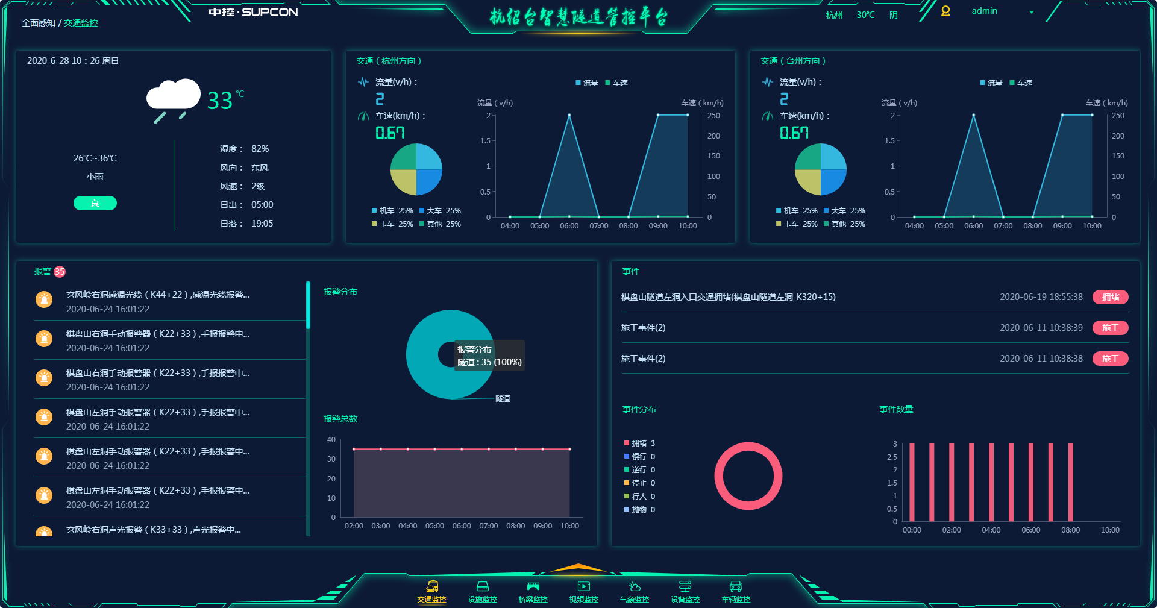The width and height of the screenshot is (1157, 608).
Task: Click the admin user avatar icon
Action: (945, 11)
